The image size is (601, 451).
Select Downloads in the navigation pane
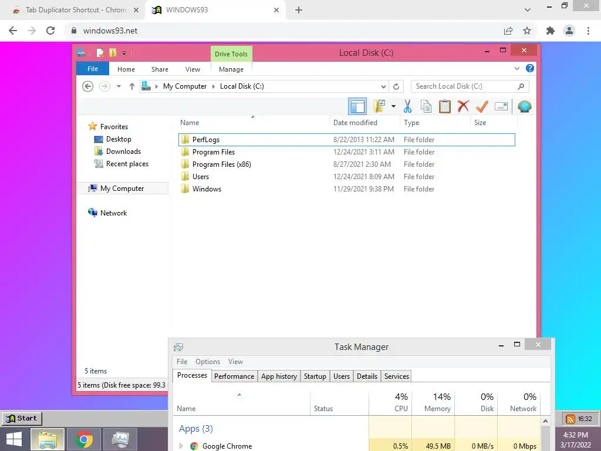point(123,152)
